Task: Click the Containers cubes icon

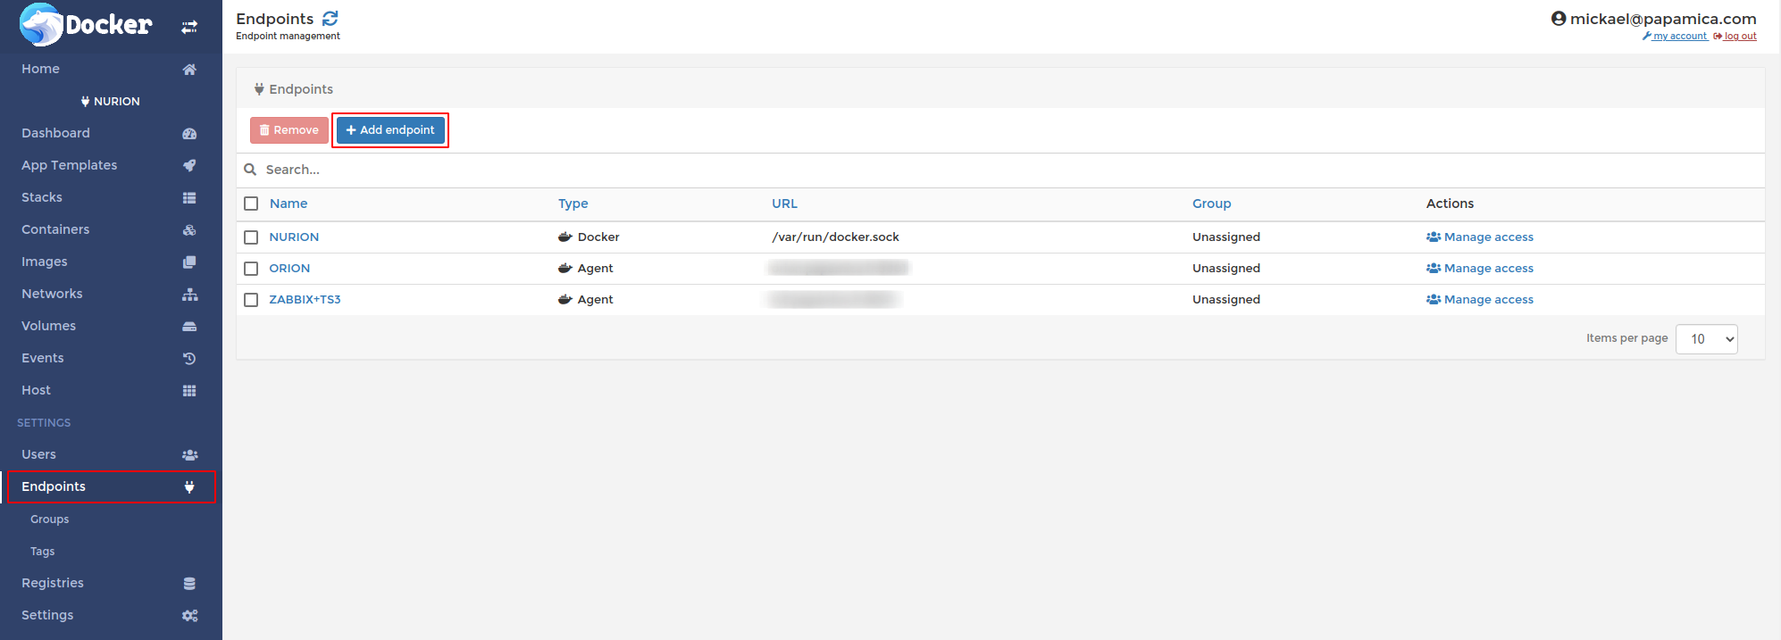Action: point(189,230)
